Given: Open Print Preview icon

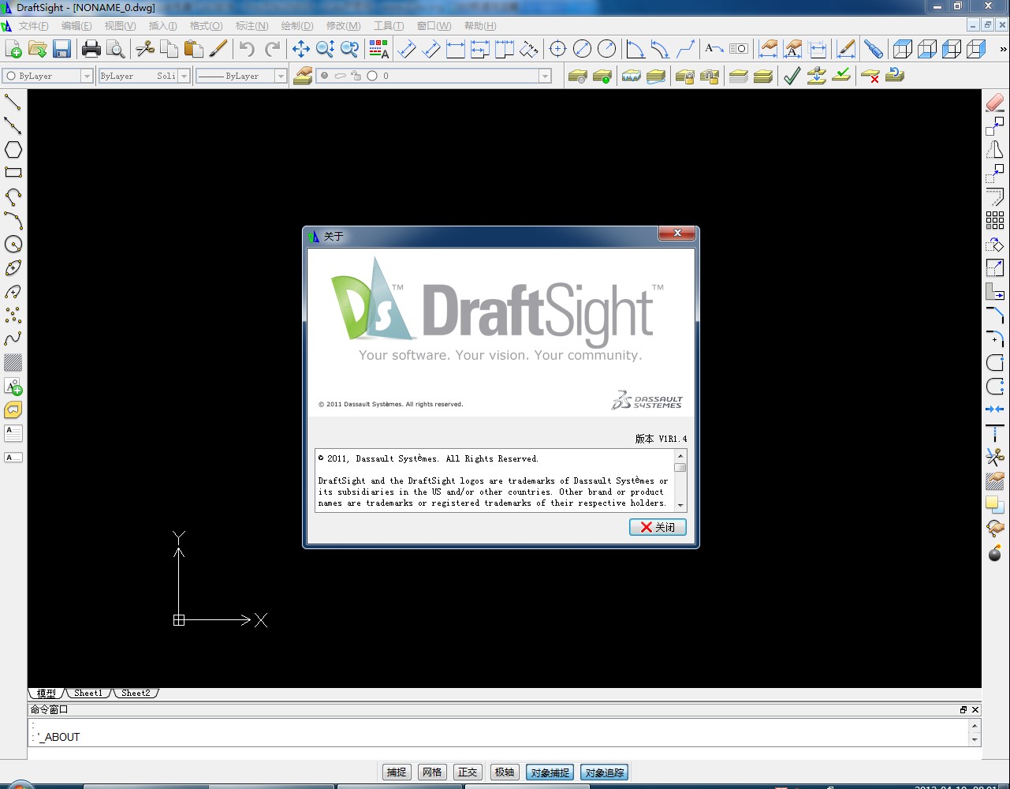Looking at the screenshot, I should 116,50.
